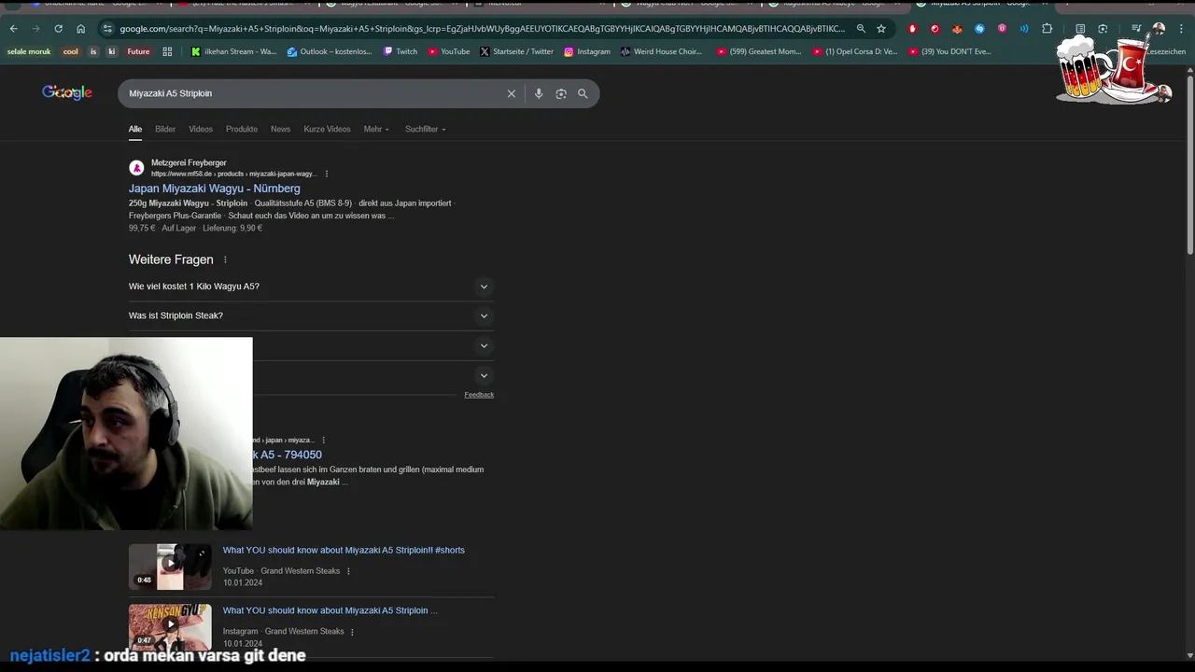Open the media controls music icon
The width and height of the screenshot is (1195, 672).
pyautogui.click(x=1136, y=29)
